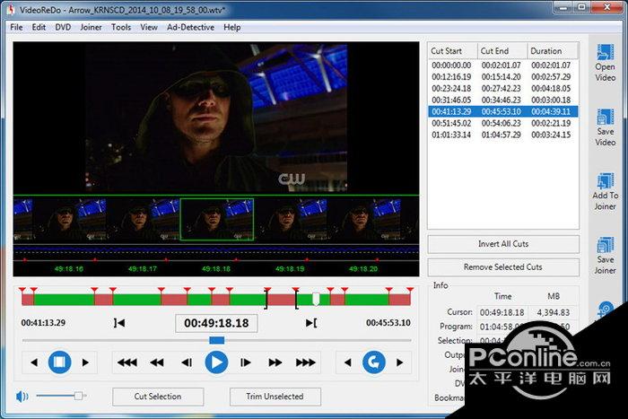The width and height of the screenshot is (628, 419).
Task: Click filmstrip thumbnail at 49:18.16
Action: point(69,220)
